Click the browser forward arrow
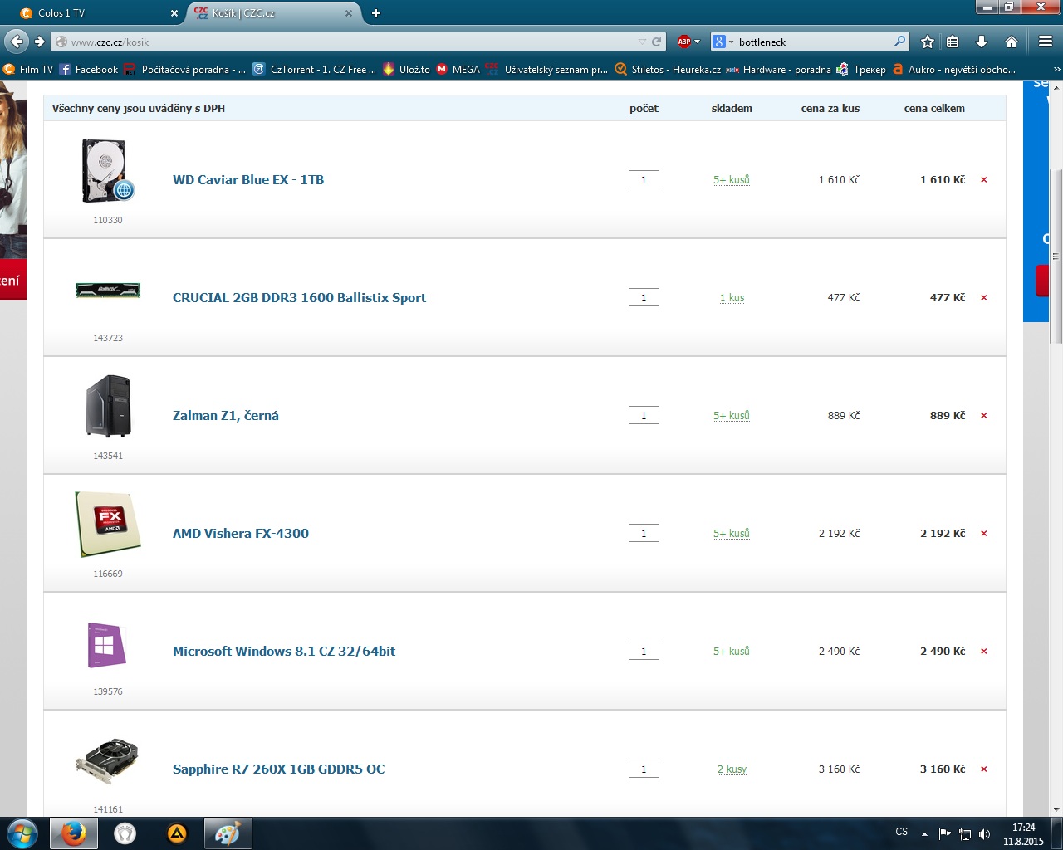 [39, 42]
